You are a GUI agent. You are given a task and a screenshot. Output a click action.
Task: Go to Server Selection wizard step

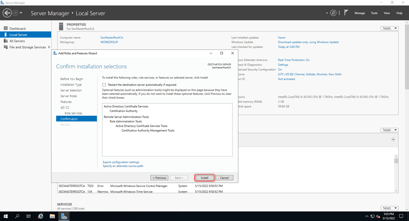(x=71, y=91)
